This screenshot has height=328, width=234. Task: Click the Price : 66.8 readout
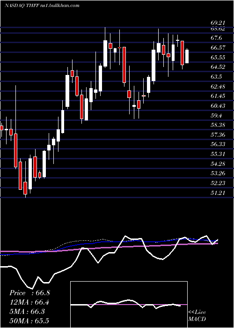29,293
